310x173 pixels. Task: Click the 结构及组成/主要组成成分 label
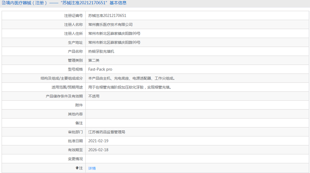(62, 78)
